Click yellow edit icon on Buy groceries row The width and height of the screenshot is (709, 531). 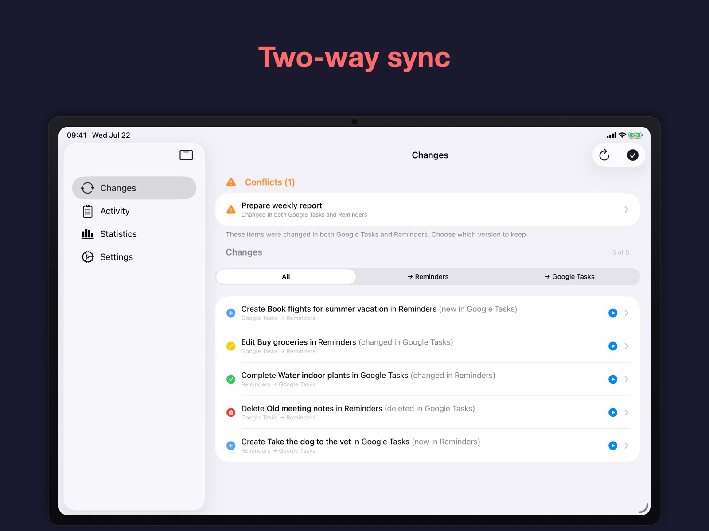pyautogui.click(x=231, y=346)
